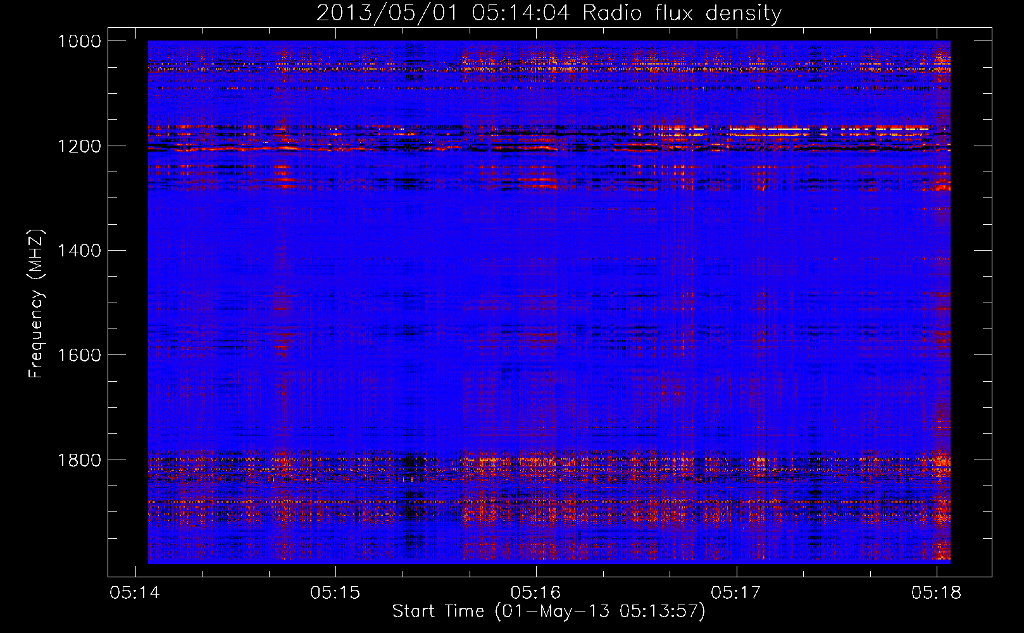Click the 'Start Time (01-May-13 05:13:57)' label
This screenshot has height=633, width=1024.
549,611
